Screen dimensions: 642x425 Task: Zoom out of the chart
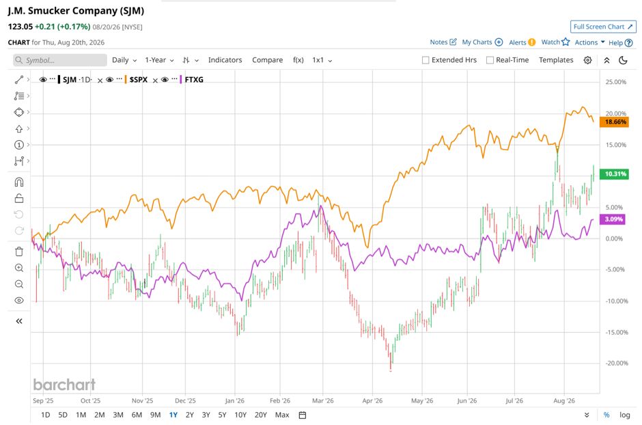[x=19, y=284]
